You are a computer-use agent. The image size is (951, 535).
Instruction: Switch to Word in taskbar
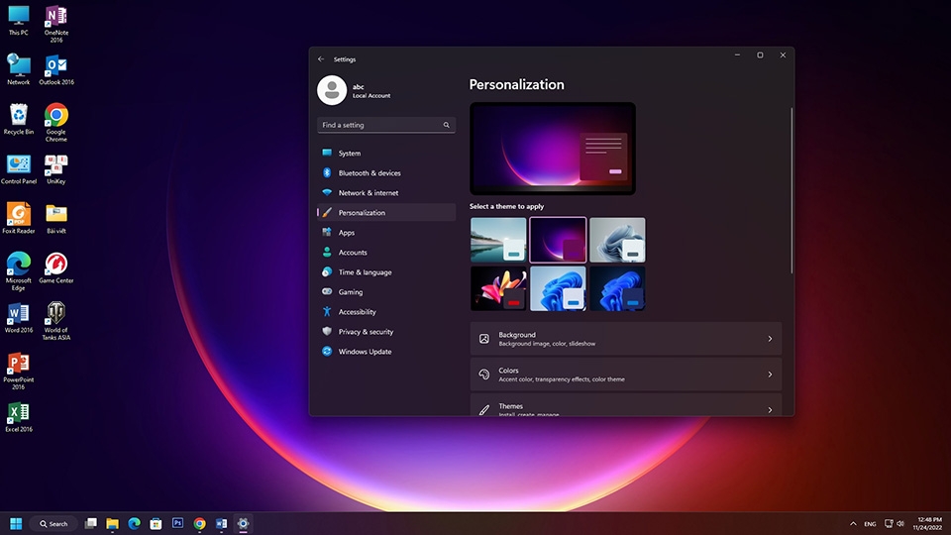pyautogui.click(x=221, y=523)
